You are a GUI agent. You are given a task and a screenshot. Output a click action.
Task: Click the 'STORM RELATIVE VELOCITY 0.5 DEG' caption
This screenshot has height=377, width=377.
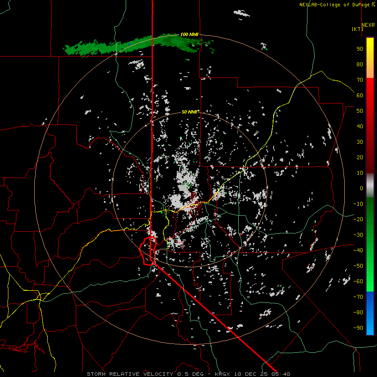tap(145, 374)
